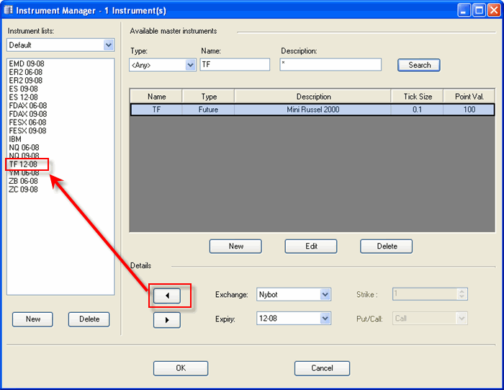Image resolution: width=504 pixels, height=390 pixels.
Task: Click the Point Val. column header
Action: point(469,97)
